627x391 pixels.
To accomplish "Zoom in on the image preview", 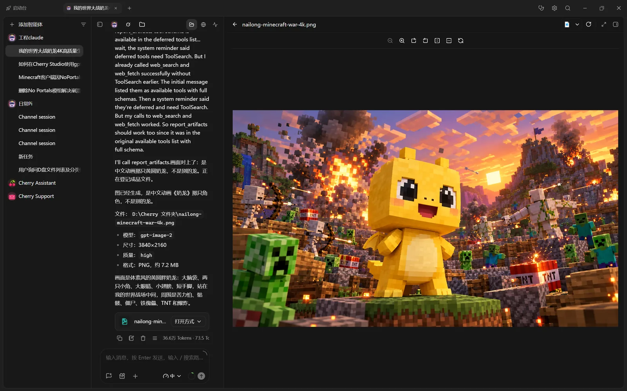I will 402,41.
